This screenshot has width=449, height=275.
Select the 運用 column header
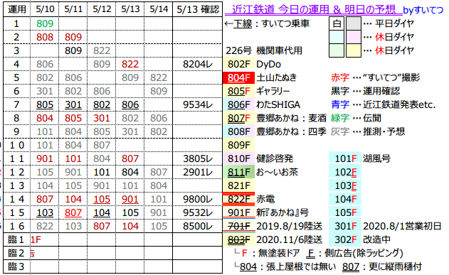[x=16, y=9]
